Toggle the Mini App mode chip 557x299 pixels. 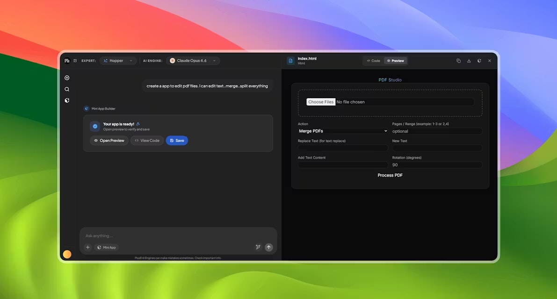(x=107, y=247)
